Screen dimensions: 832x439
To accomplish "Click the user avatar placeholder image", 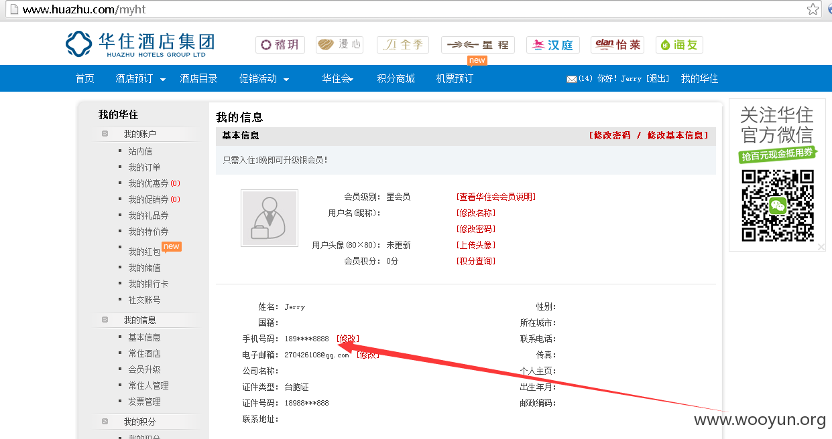I will tap(270, 218).
